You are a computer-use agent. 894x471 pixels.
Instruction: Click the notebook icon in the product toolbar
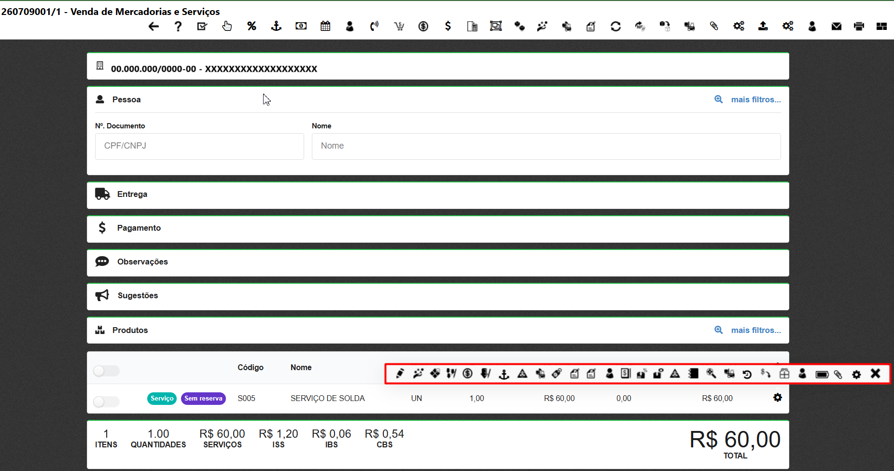tap(694, 374)
